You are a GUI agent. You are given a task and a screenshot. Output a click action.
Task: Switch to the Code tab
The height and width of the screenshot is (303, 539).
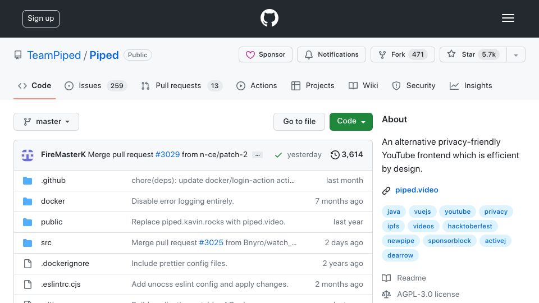(34, 85)
